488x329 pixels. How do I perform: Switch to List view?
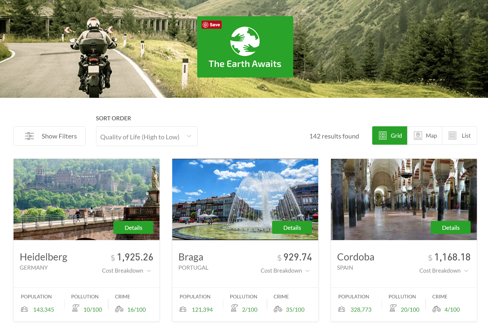click(460, 136)
